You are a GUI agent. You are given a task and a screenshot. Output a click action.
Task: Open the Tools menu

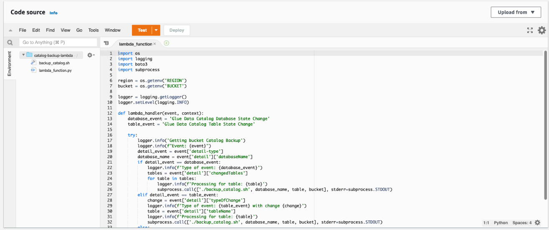94,30
